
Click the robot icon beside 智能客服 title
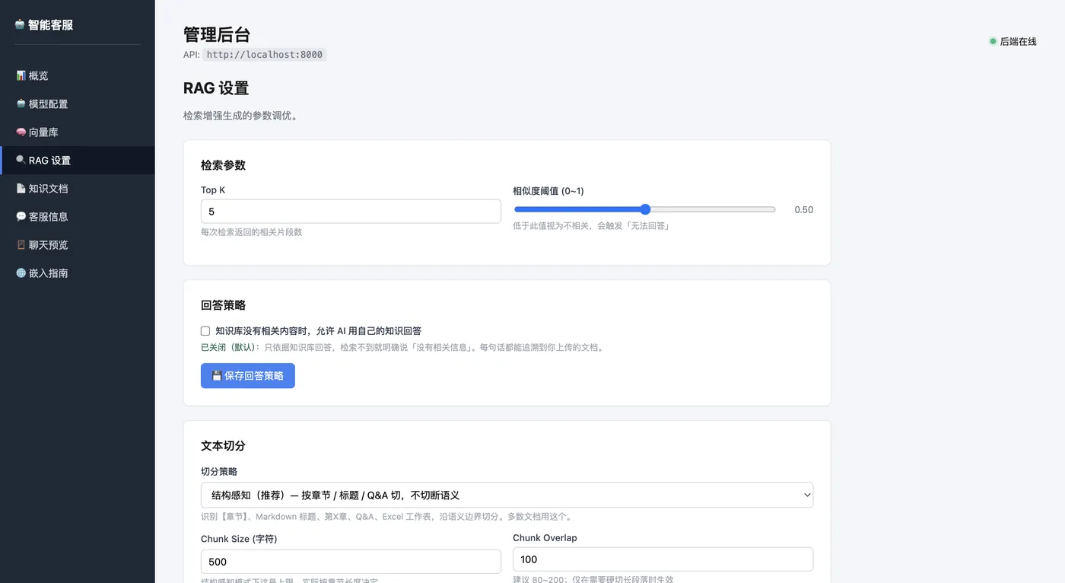pyautogui.click(x=20, y=24)
